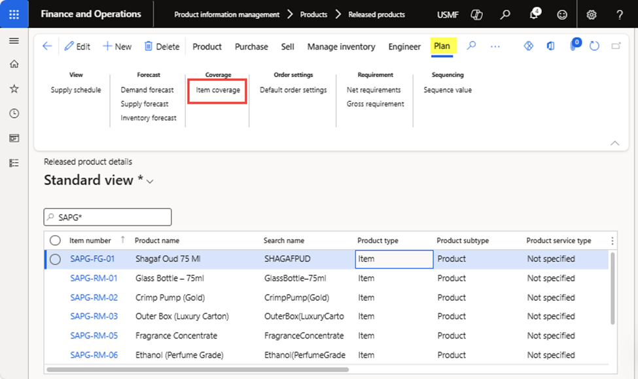Open Product subtype column header menu

click(463, 240)
